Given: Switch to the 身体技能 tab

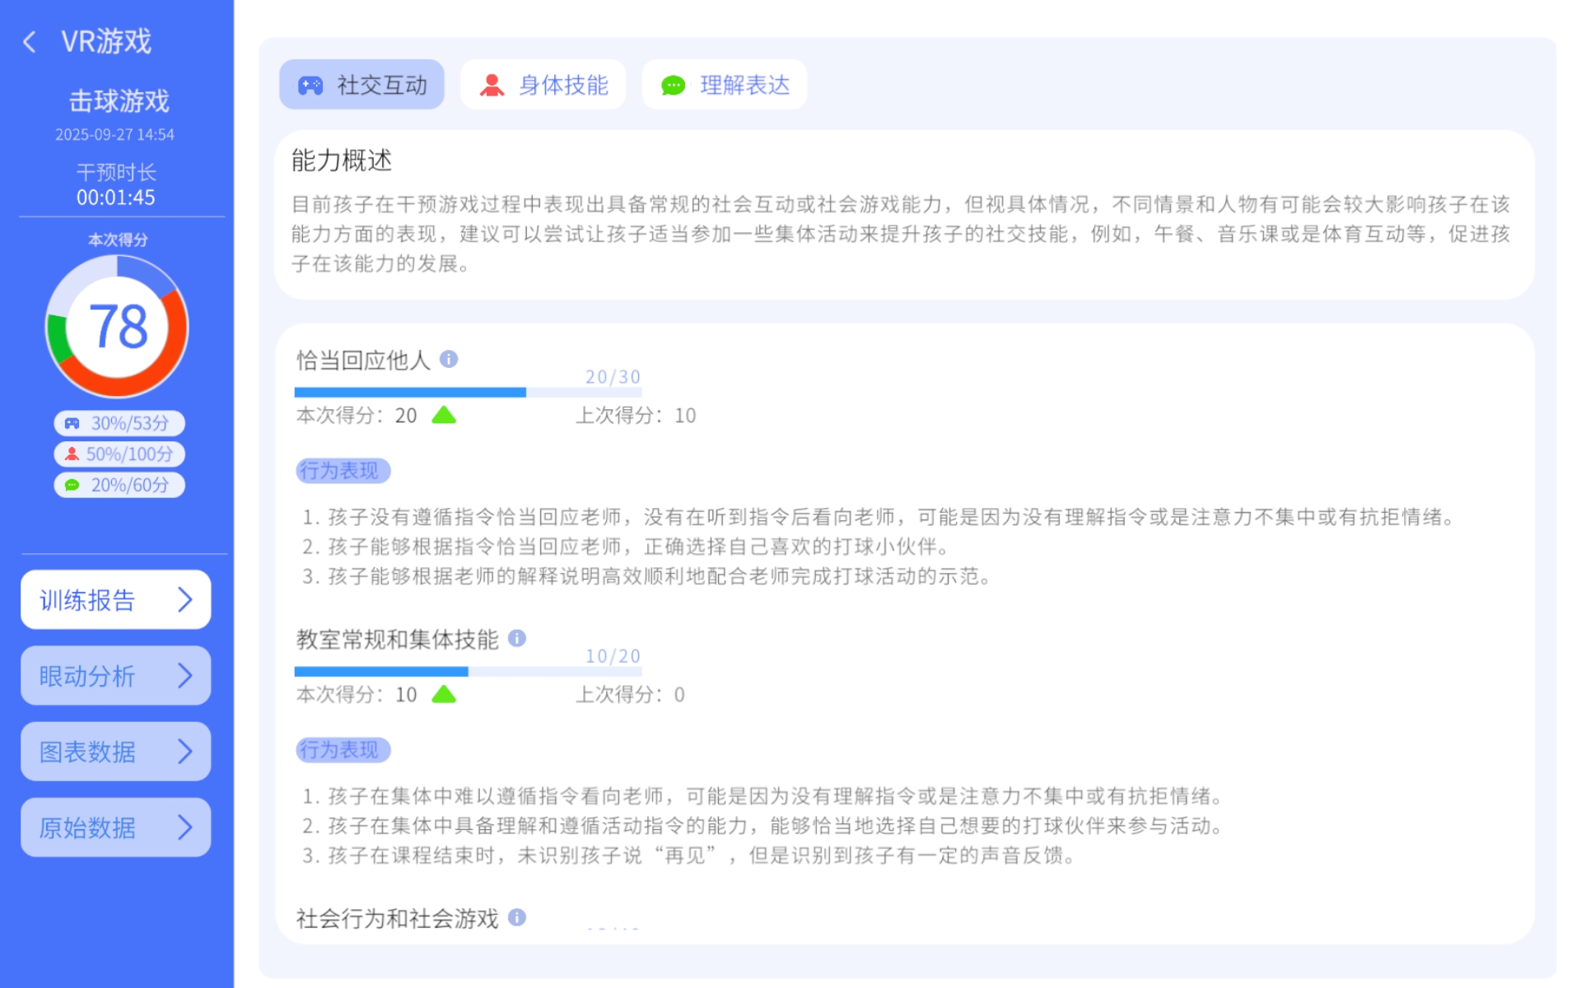Looking at the screenshot, I should click(x=543, y=84).
